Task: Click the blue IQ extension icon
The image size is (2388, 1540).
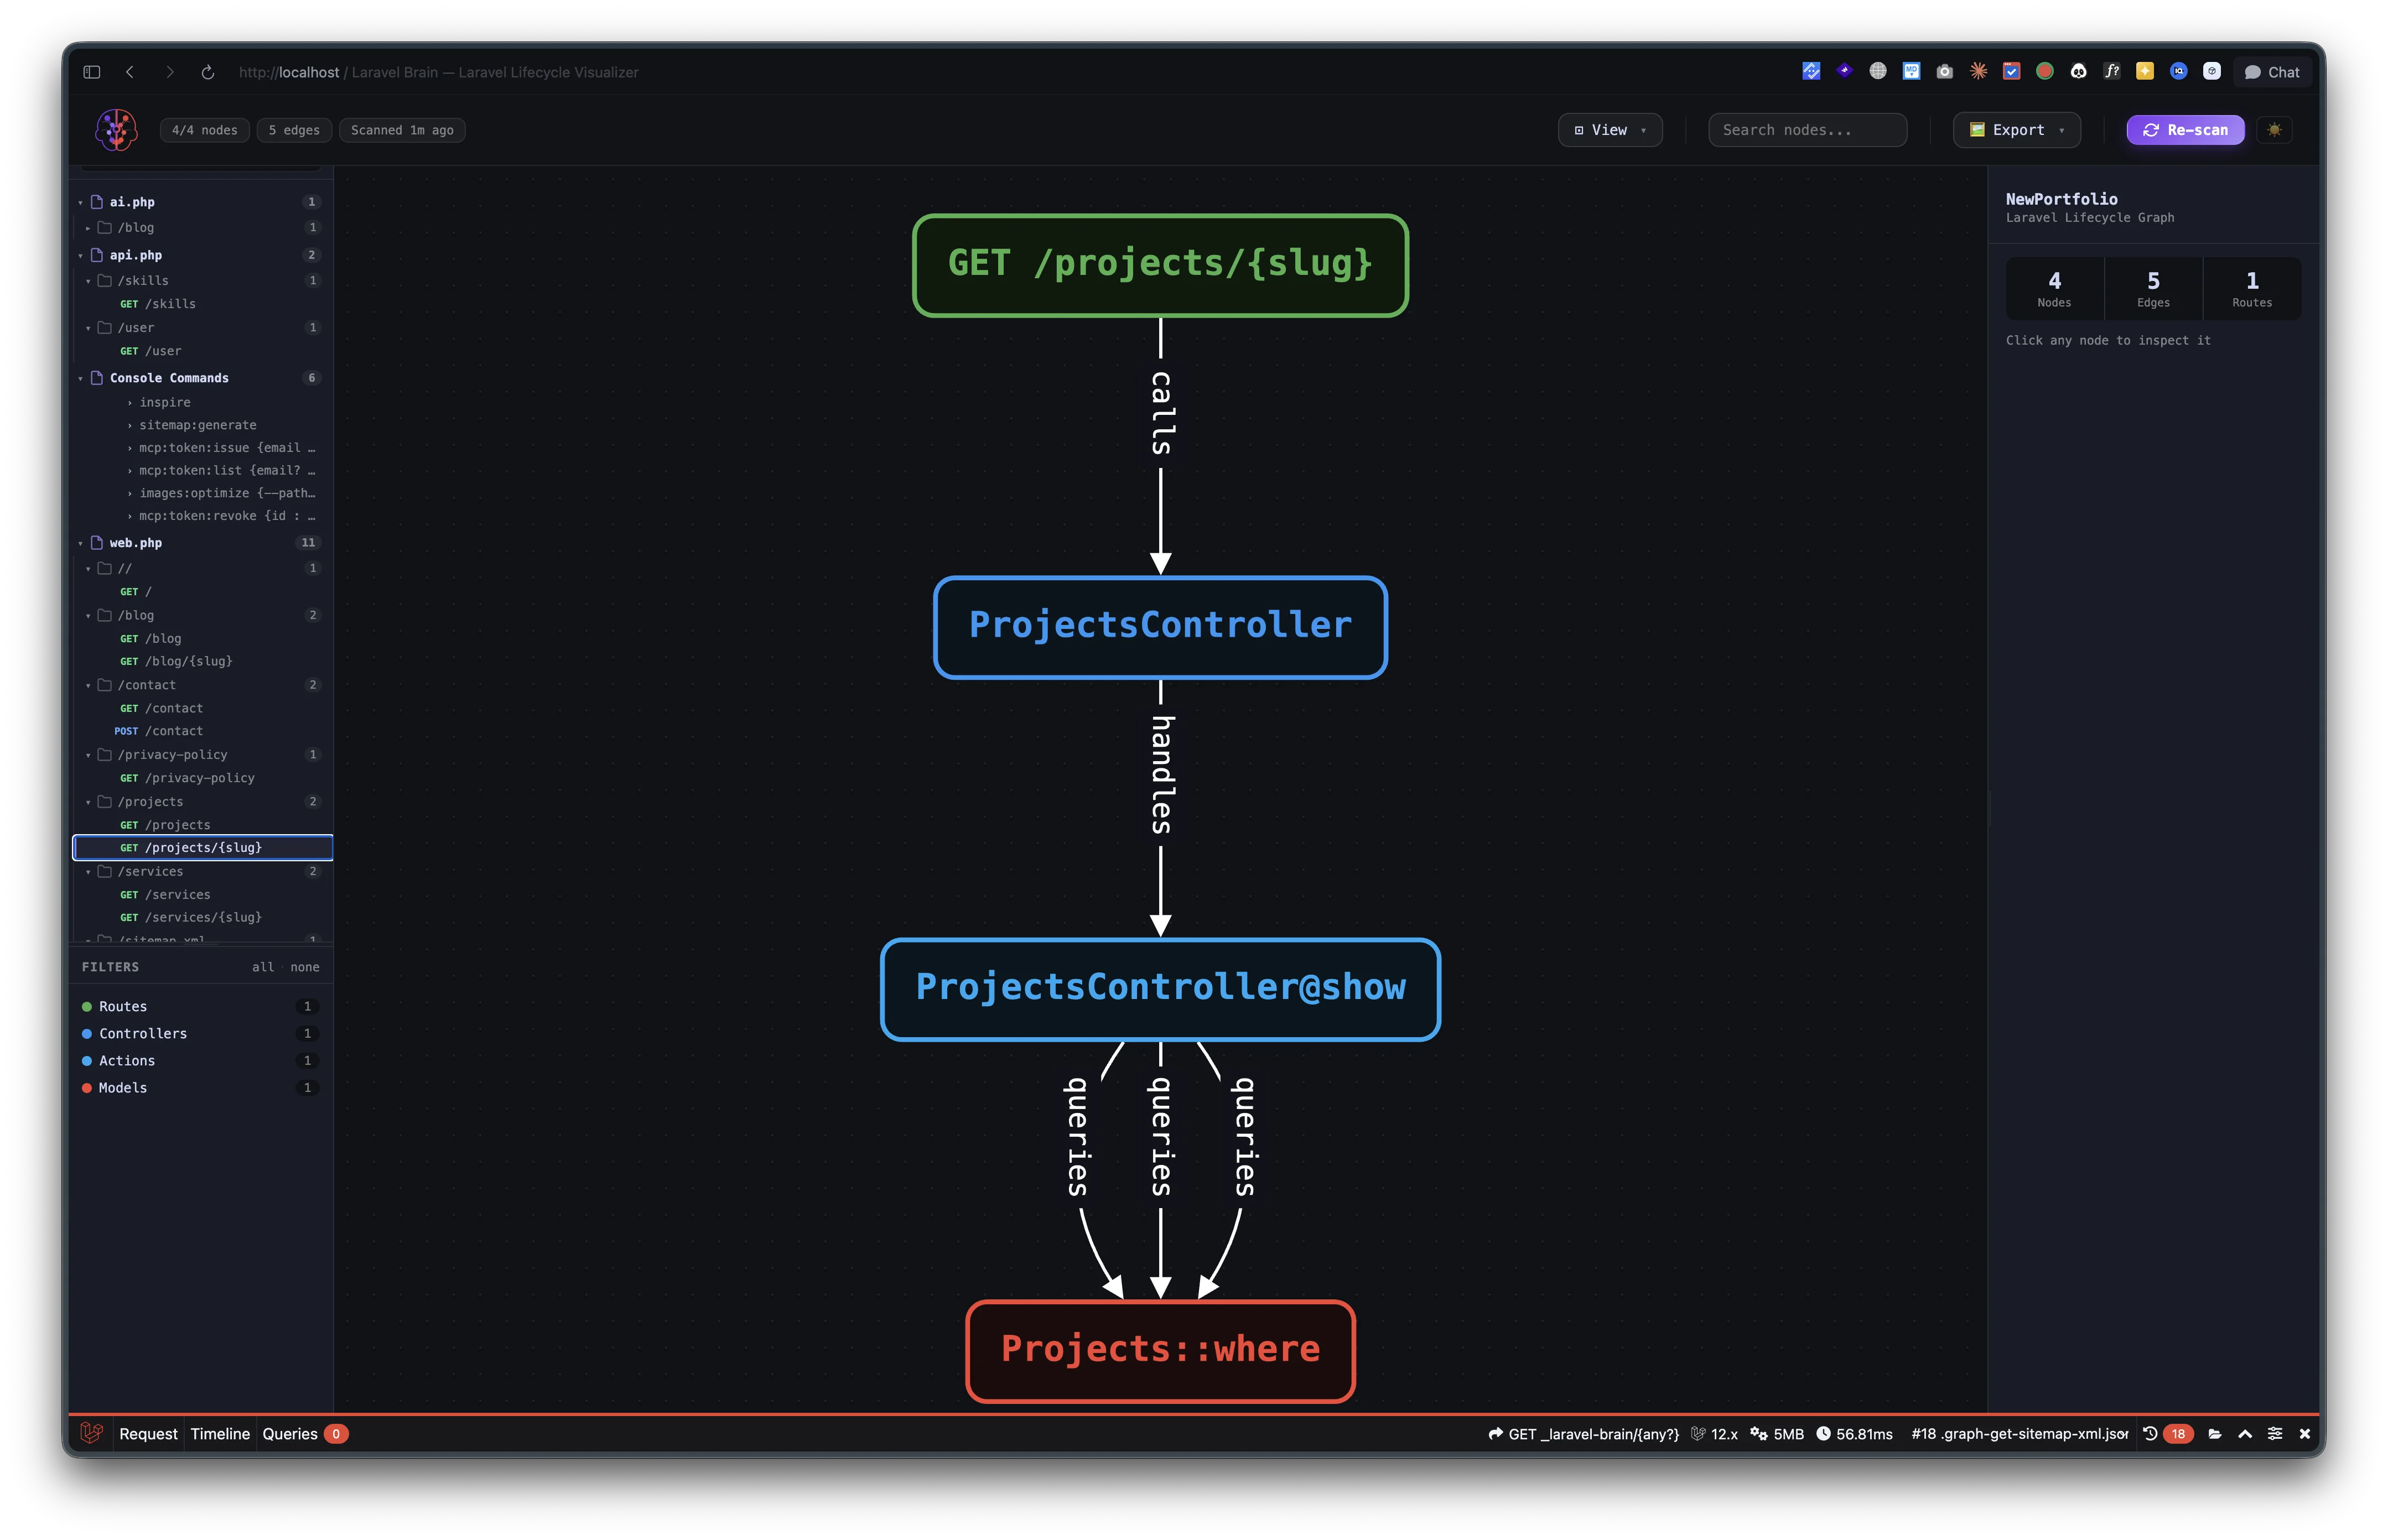Action: [x=2178, y=71]
